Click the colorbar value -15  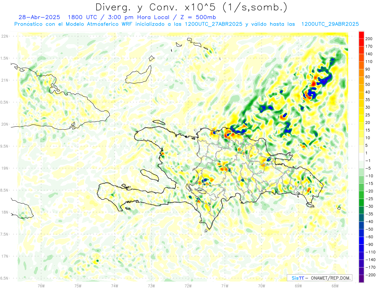point(369,183)
